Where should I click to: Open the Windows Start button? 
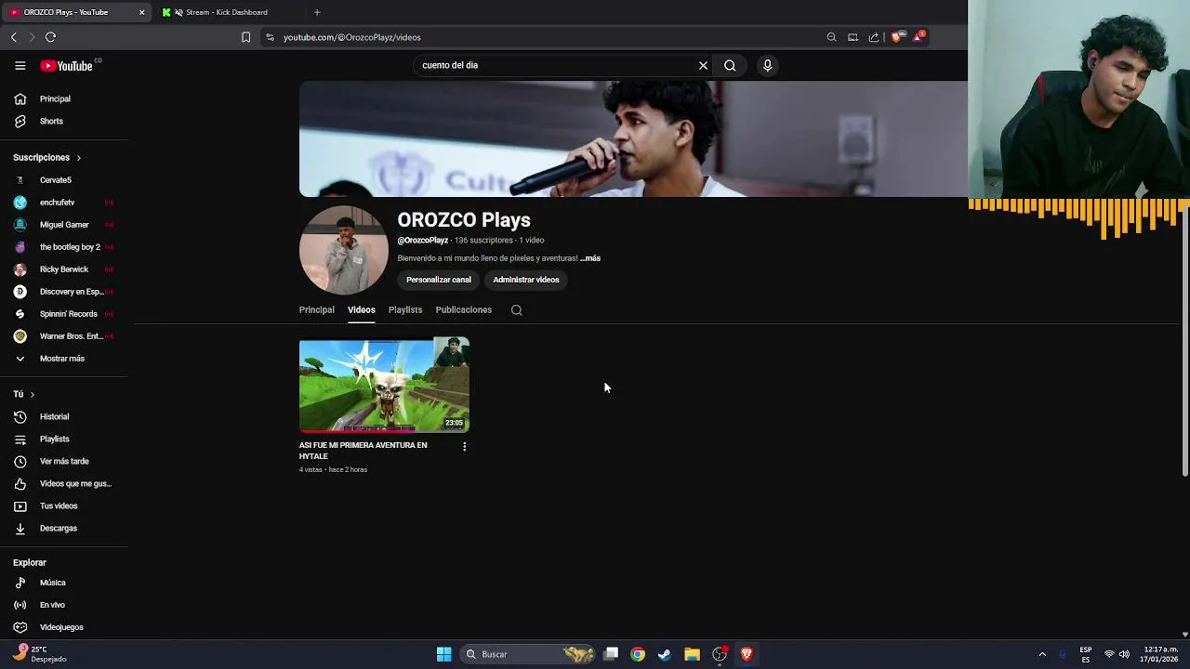(x=443, y=654)
